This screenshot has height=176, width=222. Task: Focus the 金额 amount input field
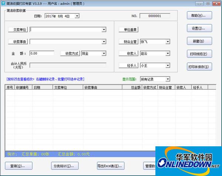coord(42,53)
